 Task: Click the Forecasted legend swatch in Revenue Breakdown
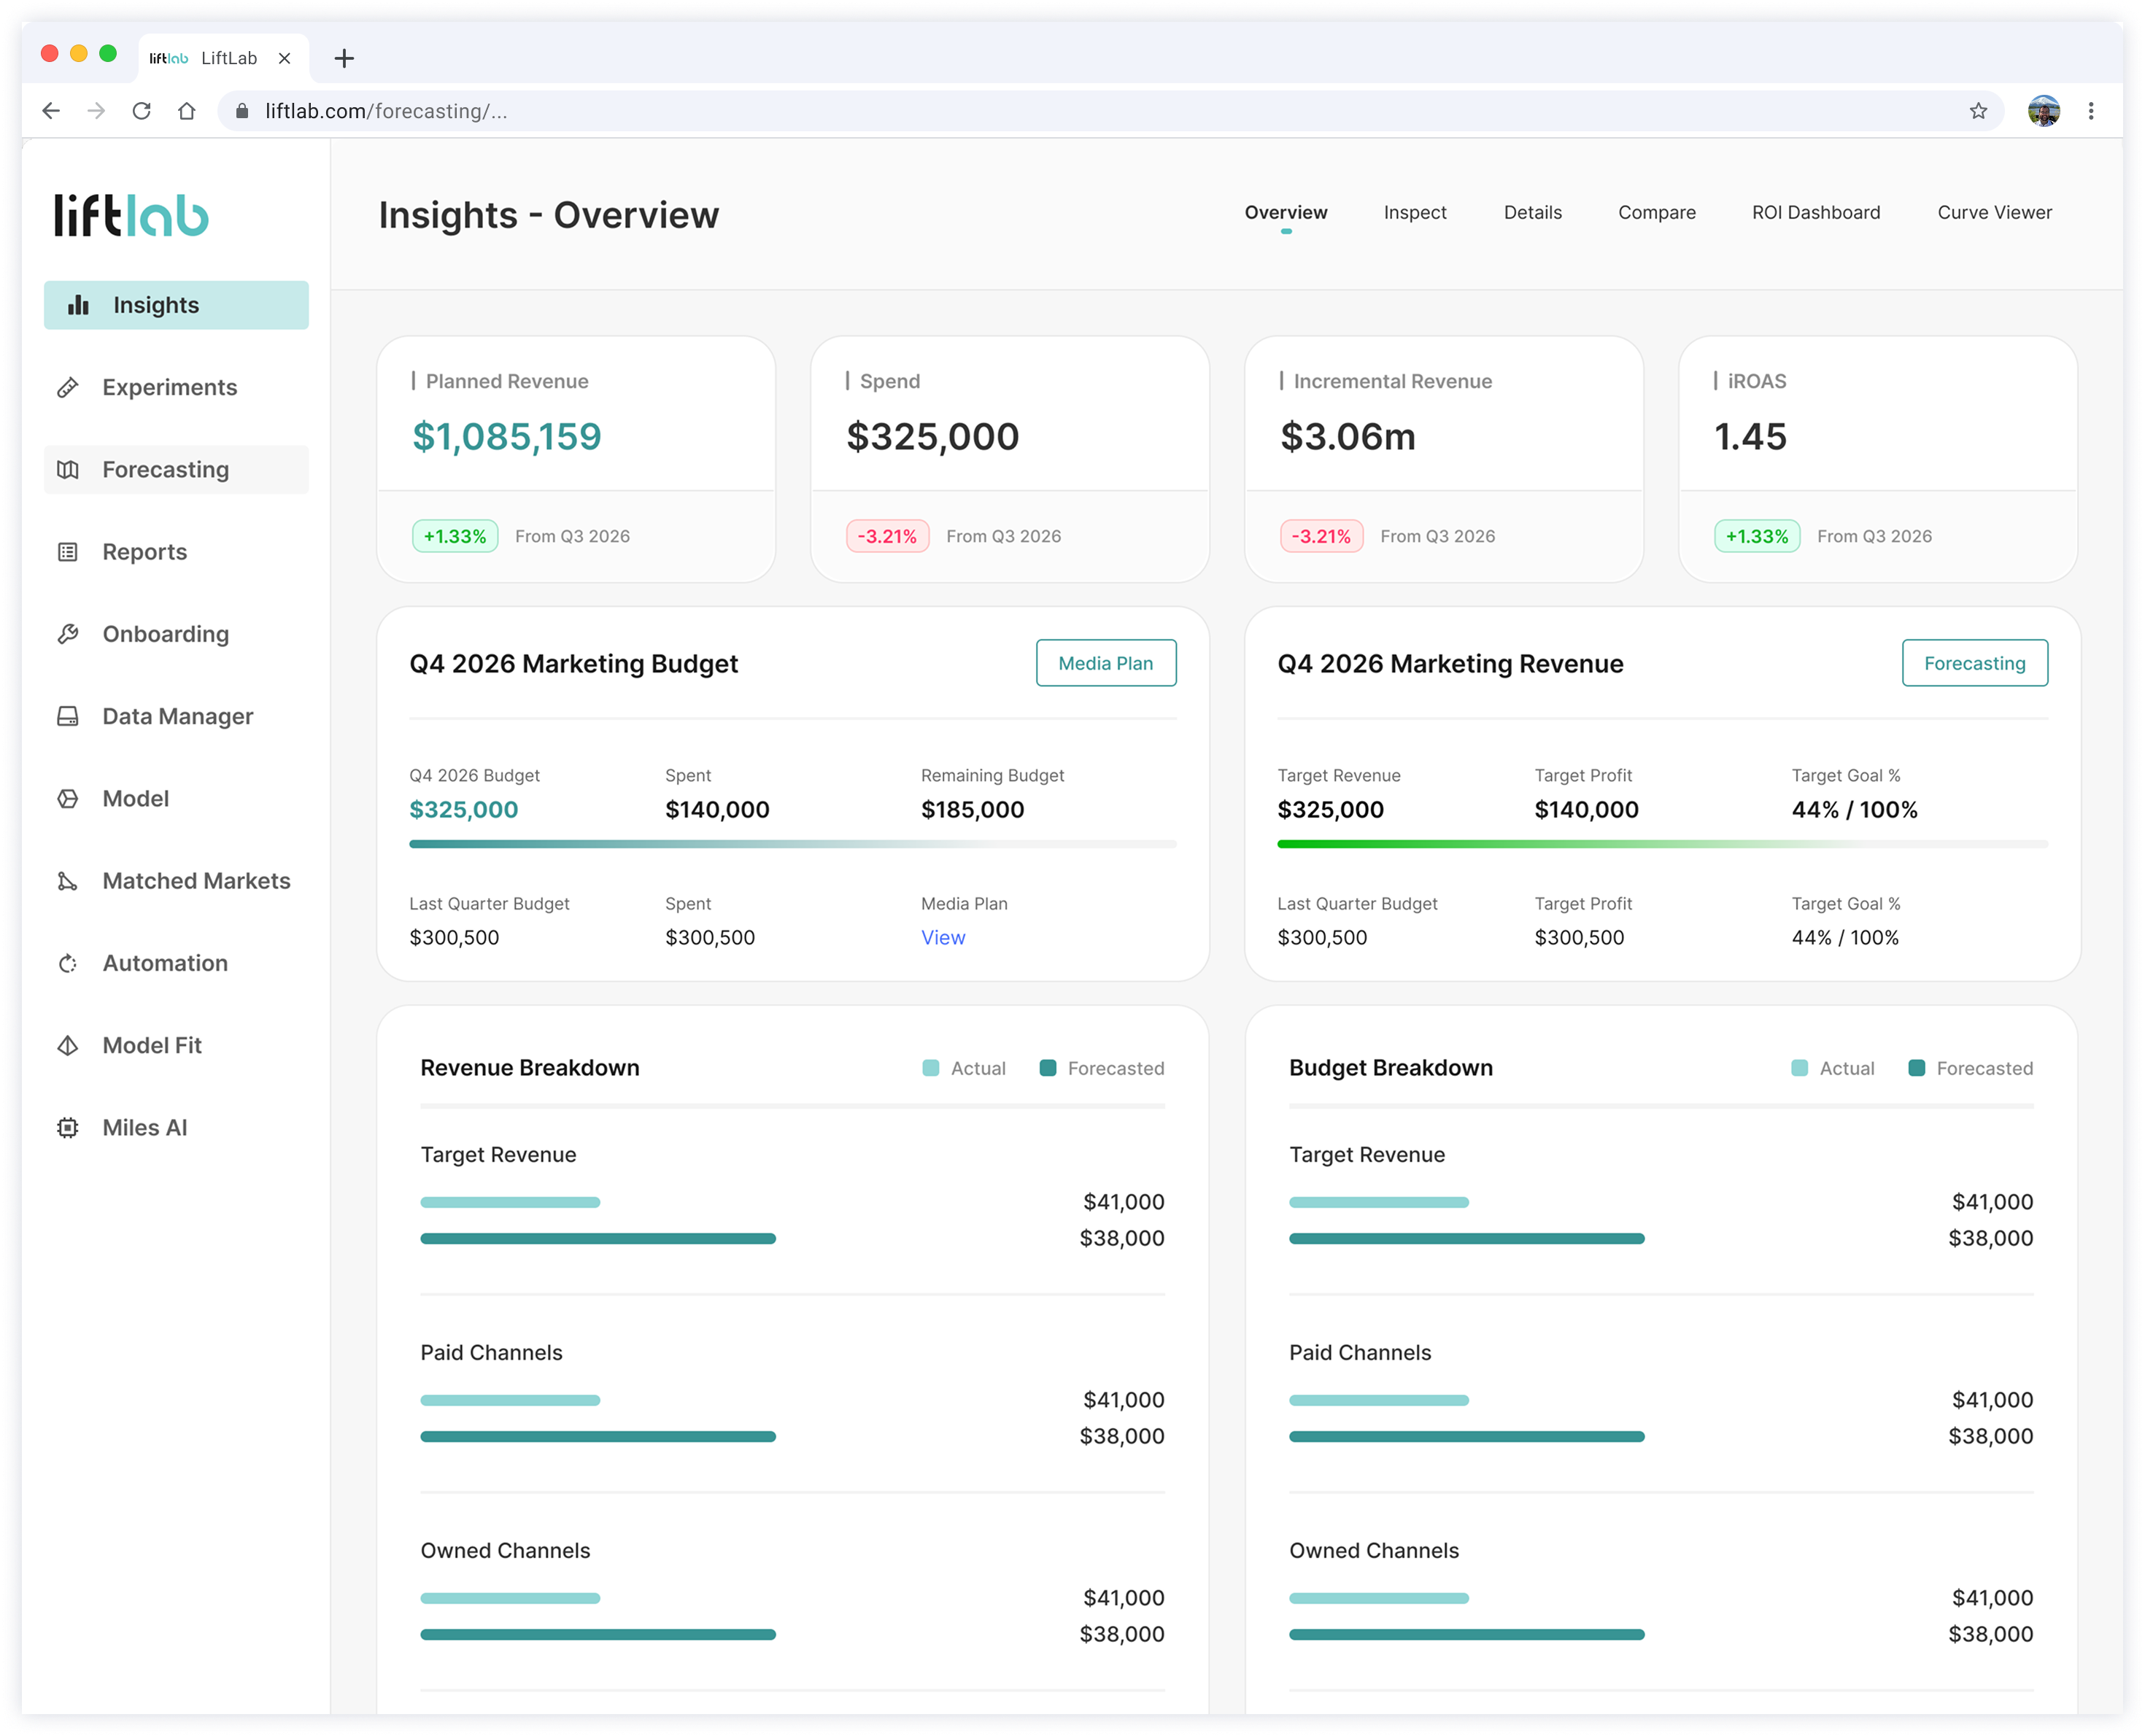point(1047,1068)
